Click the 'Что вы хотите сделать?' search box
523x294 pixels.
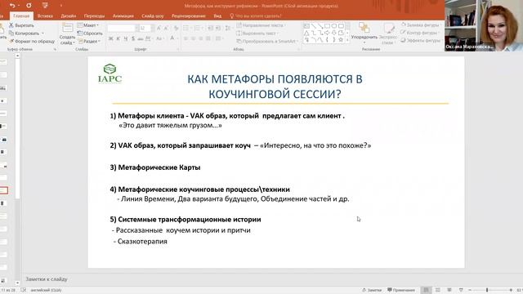coord(256,16)
